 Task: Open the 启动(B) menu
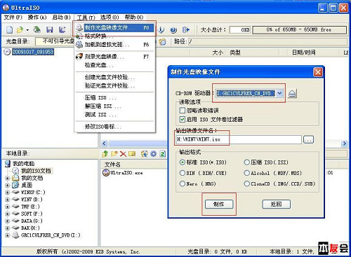61,18
